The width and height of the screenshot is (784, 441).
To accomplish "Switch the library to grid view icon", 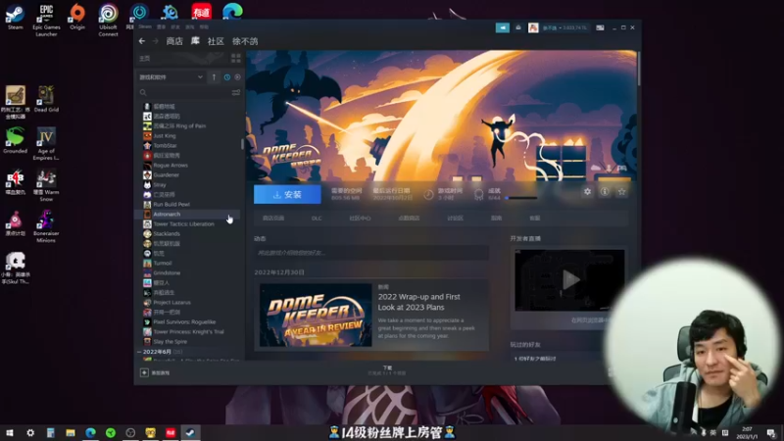I will click(235, 59).
